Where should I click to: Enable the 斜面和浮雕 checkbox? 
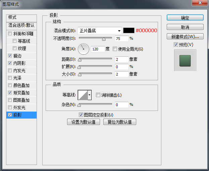pos(10,33)
